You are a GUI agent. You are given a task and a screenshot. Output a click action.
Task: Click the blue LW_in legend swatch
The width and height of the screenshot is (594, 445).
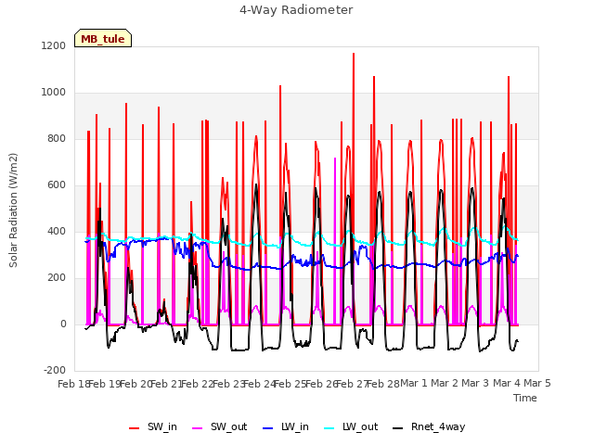pos(268,428)
